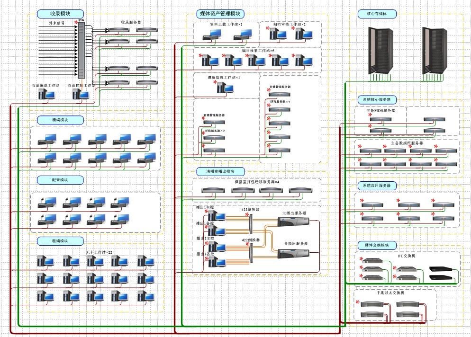Select the 备播出服务器 server icon
Screen dimensions: 471x337
coord(293,252)
